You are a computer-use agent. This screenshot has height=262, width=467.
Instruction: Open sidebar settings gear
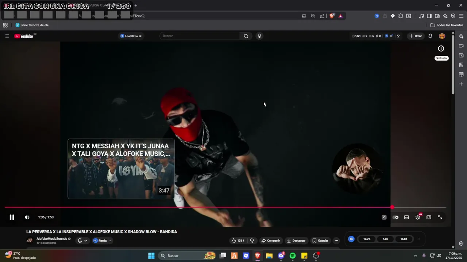point(461,243)
